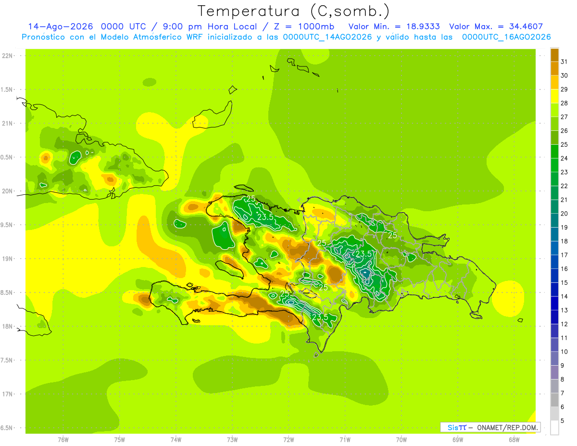
Task: Click the 'Sisπ – ONAMET/REP.DOM.' credit box
Action: [490, 427]
